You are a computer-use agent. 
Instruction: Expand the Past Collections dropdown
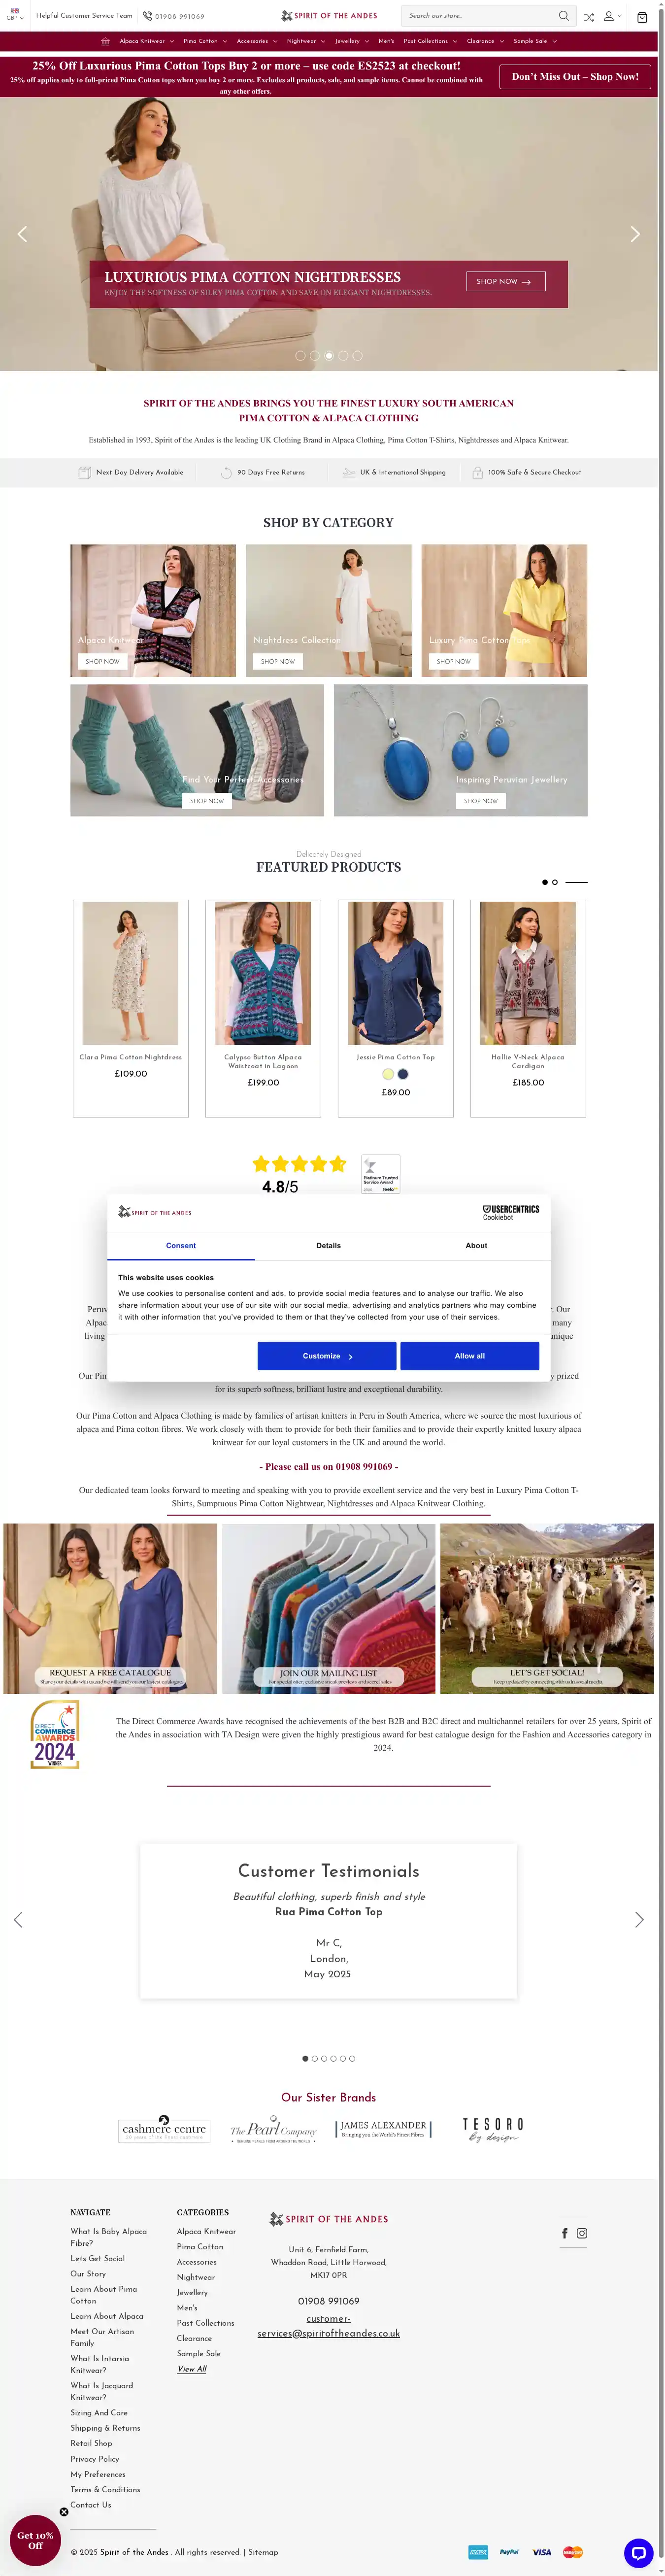coord(430,41)
